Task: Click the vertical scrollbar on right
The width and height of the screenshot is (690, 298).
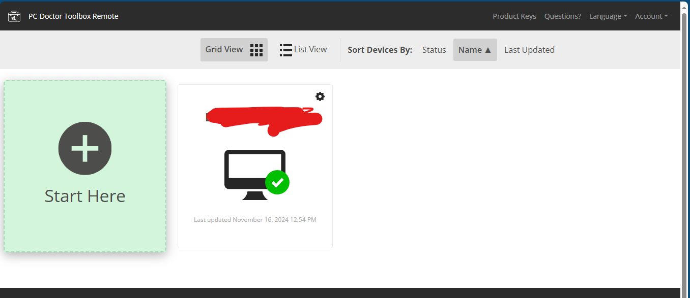Action: point(685,150)
